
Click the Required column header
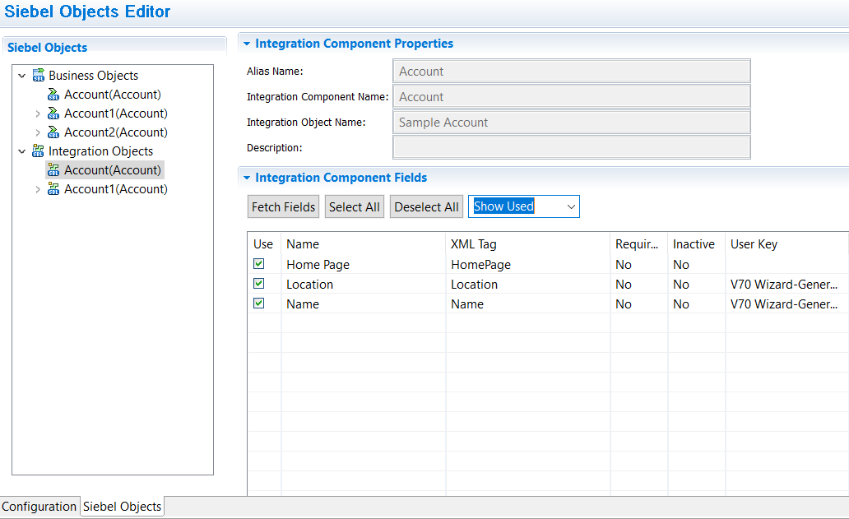tap(639, 244)
